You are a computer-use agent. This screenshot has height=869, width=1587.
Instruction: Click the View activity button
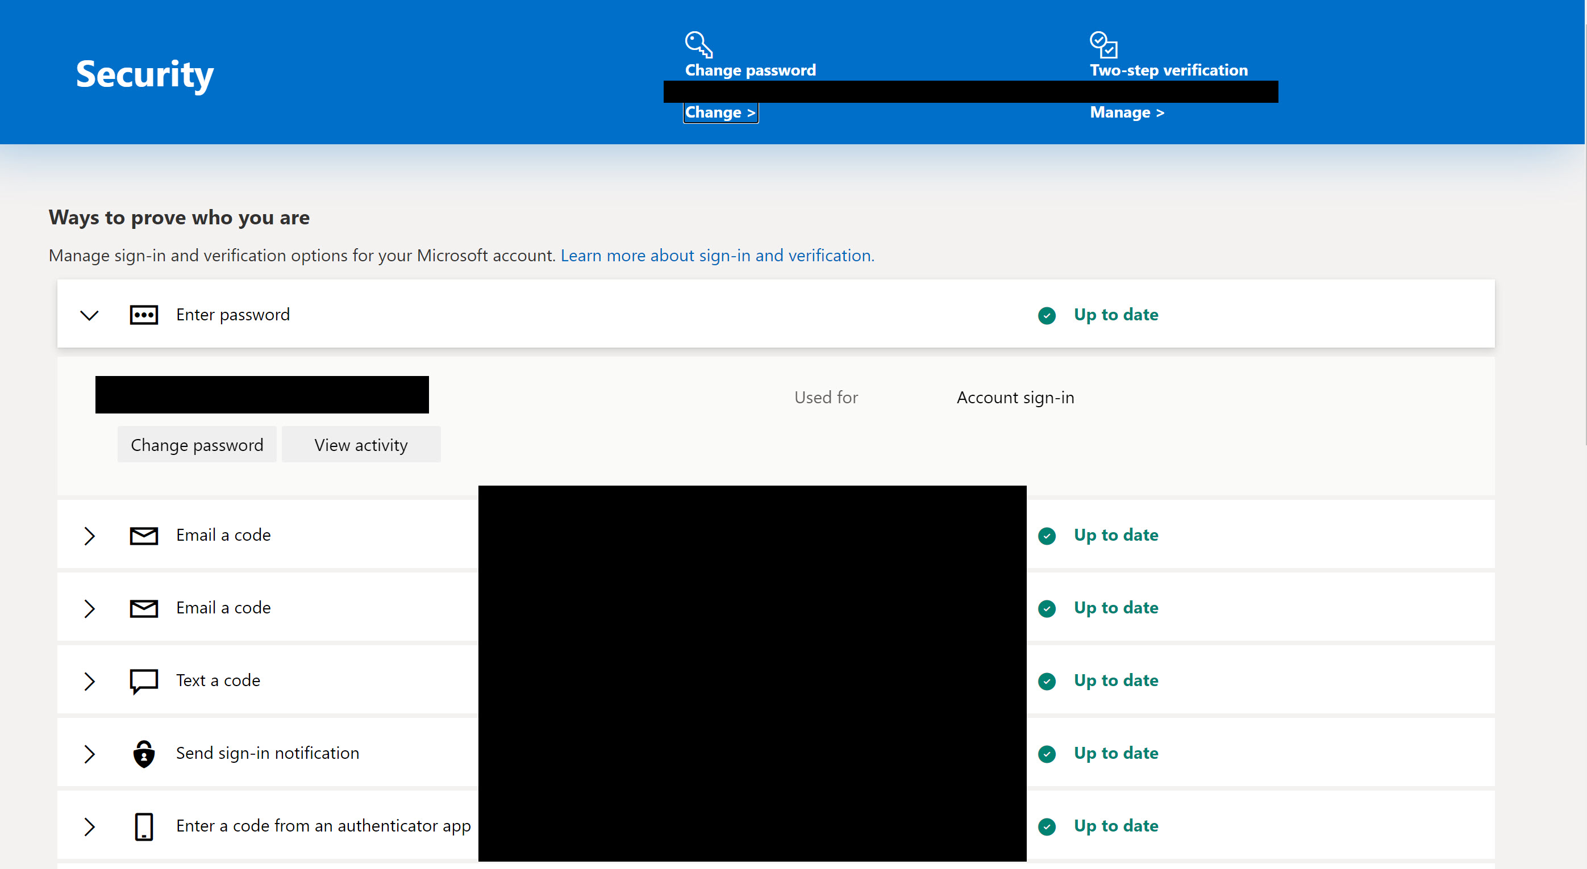point(361,444)
